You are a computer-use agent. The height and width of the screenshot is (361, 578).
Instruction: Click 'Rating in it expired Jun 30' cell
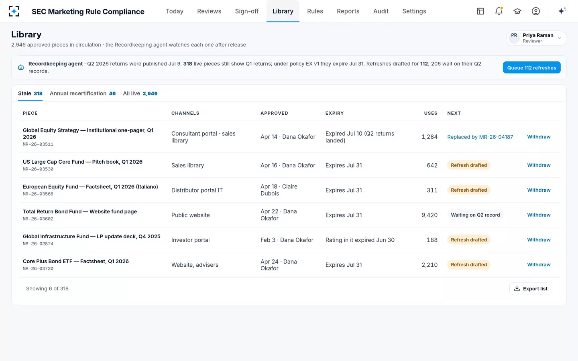pyautogui.click(x=360, y=240)
